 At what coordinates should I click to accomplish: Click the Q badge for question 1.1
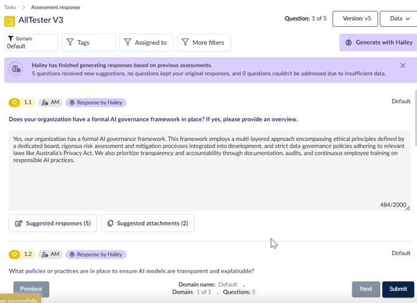tap(15, 102)
